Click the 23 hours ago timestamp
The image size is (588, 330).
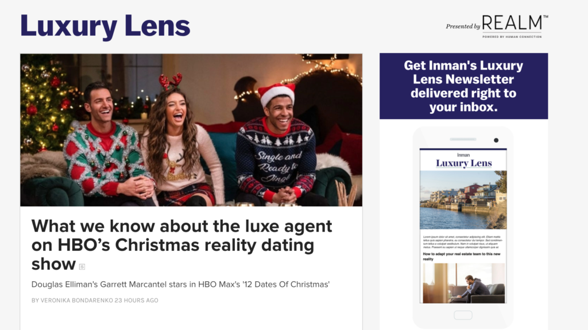(x=137, y=300)
